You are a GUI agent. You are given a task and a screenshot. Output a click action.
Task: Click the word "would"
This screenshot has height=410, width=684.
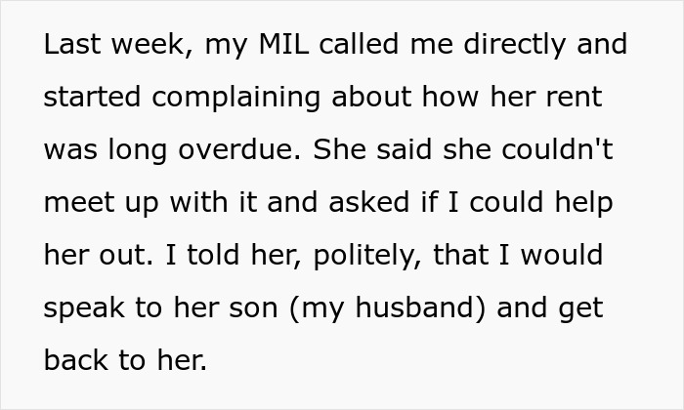[562, 255]
